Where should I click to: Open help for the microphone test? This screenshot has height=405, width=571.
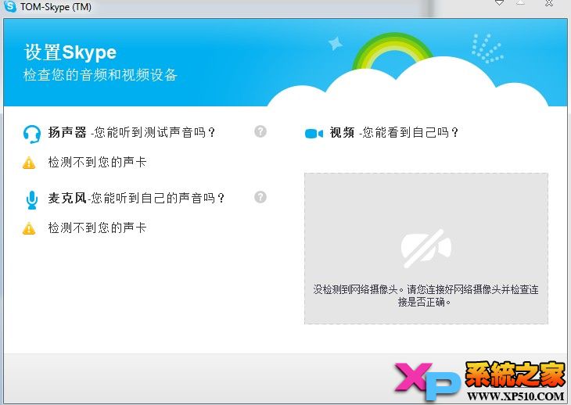point(260,197)
